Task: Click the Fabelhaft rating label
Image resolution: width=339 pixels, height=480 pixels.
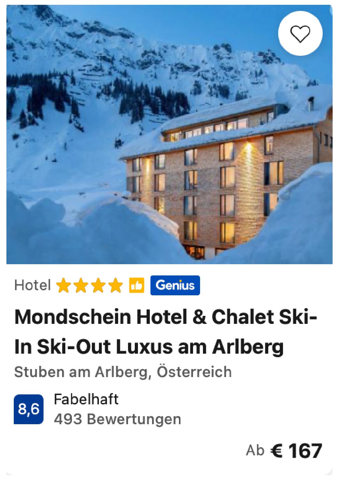Action: (x=86, y=400)
